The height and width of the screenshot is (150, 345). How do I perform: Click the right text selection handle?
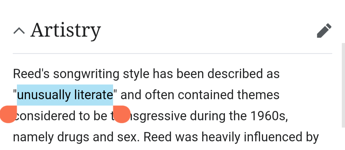pos(121,114)
